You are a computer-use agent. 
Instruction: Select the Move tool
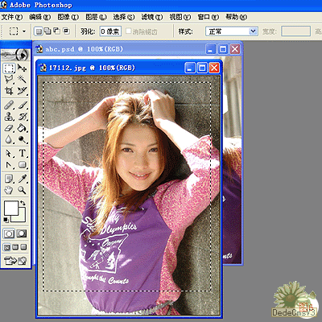[x=22, y=68]
